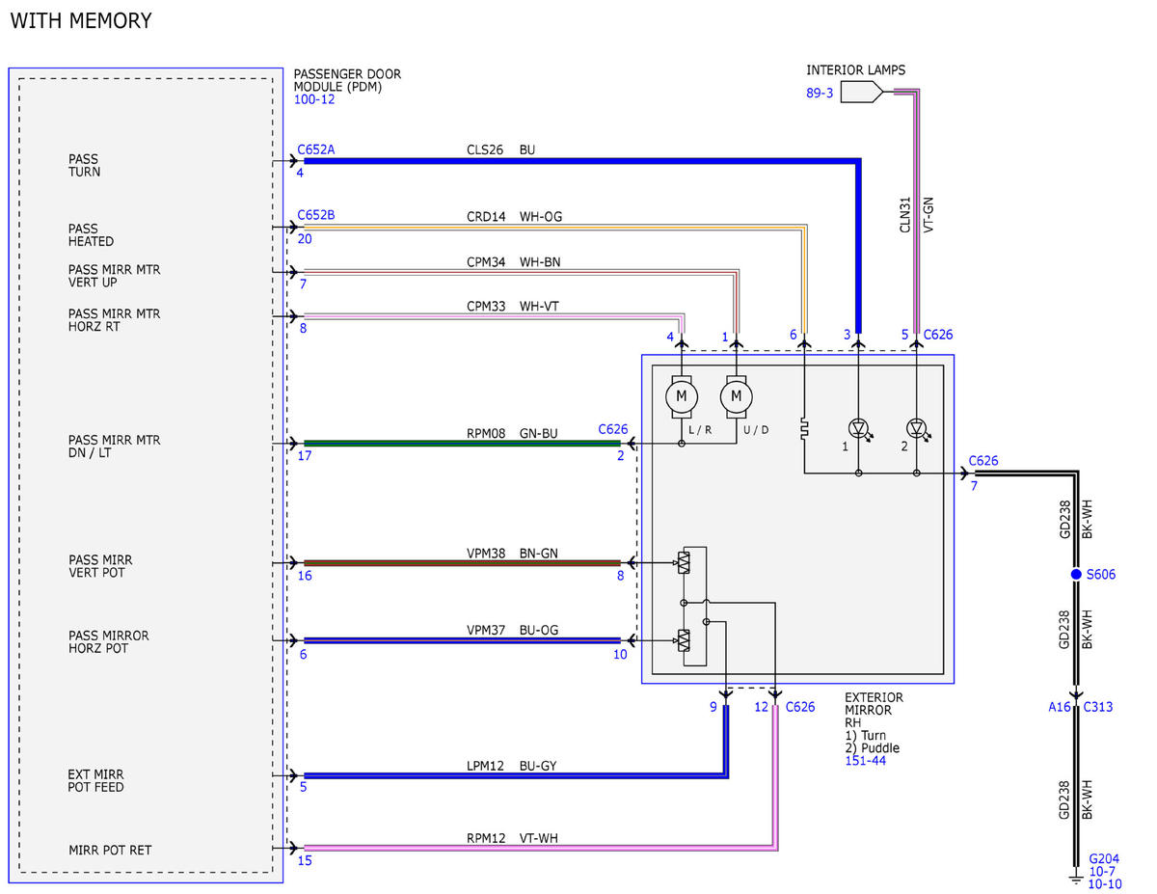Viewport: 1157px width, 894px height.
Task: Click the U / D mirror motor symbol
Action: click(x=737, y=395)
